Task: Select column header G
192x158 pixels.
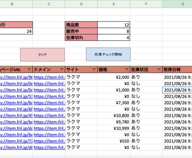Action: [177, 4]
